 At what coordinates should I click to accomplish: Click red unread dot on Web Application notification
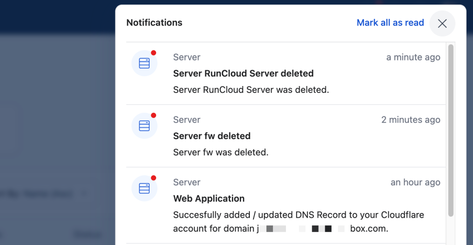tap(153, 178)
